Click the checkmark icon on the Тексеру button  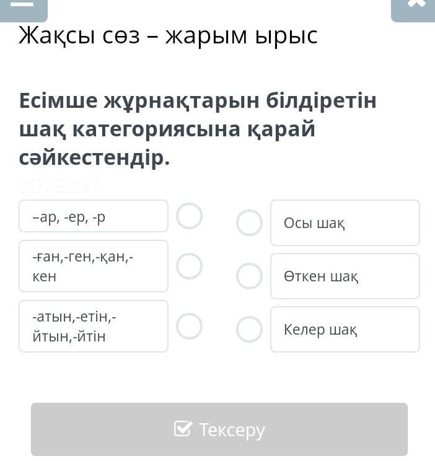click(183, 429)
